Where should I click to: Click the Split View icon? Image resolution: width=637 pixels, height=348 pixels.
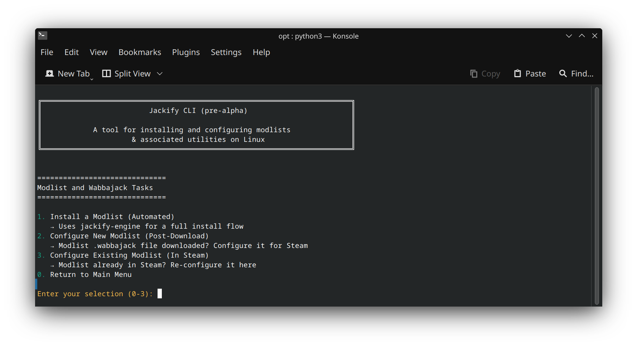click(x=106, y=74)
